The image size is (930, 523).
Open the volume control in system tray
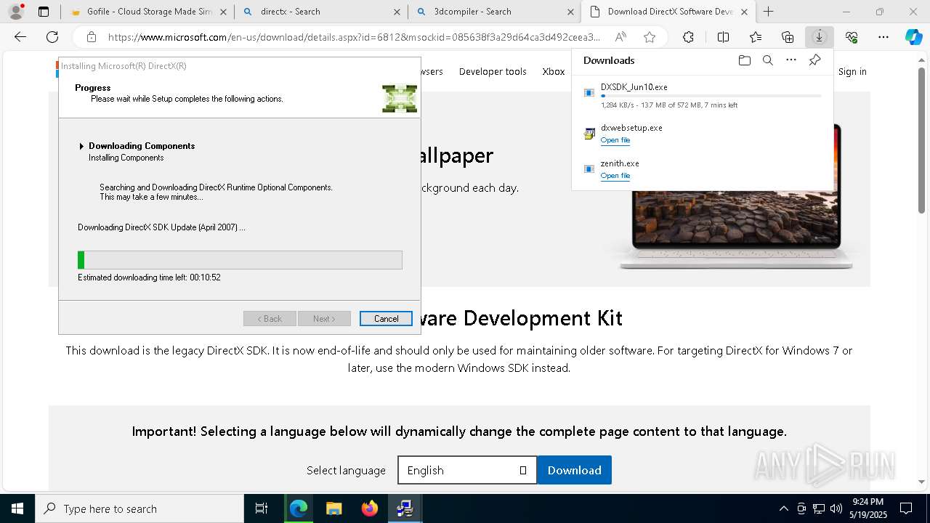tap(836, 508)
